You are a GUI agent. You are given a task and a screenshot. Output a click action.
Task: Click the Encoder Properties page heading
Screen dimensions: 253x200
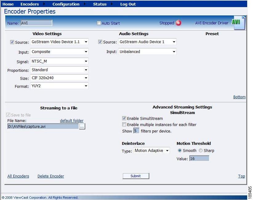(30, 11)
